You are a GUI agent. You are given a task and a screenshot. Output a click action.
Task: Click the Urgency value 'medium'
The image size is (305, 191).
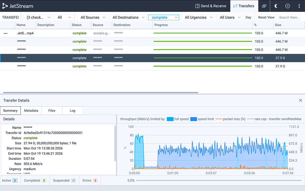point(30,169)
